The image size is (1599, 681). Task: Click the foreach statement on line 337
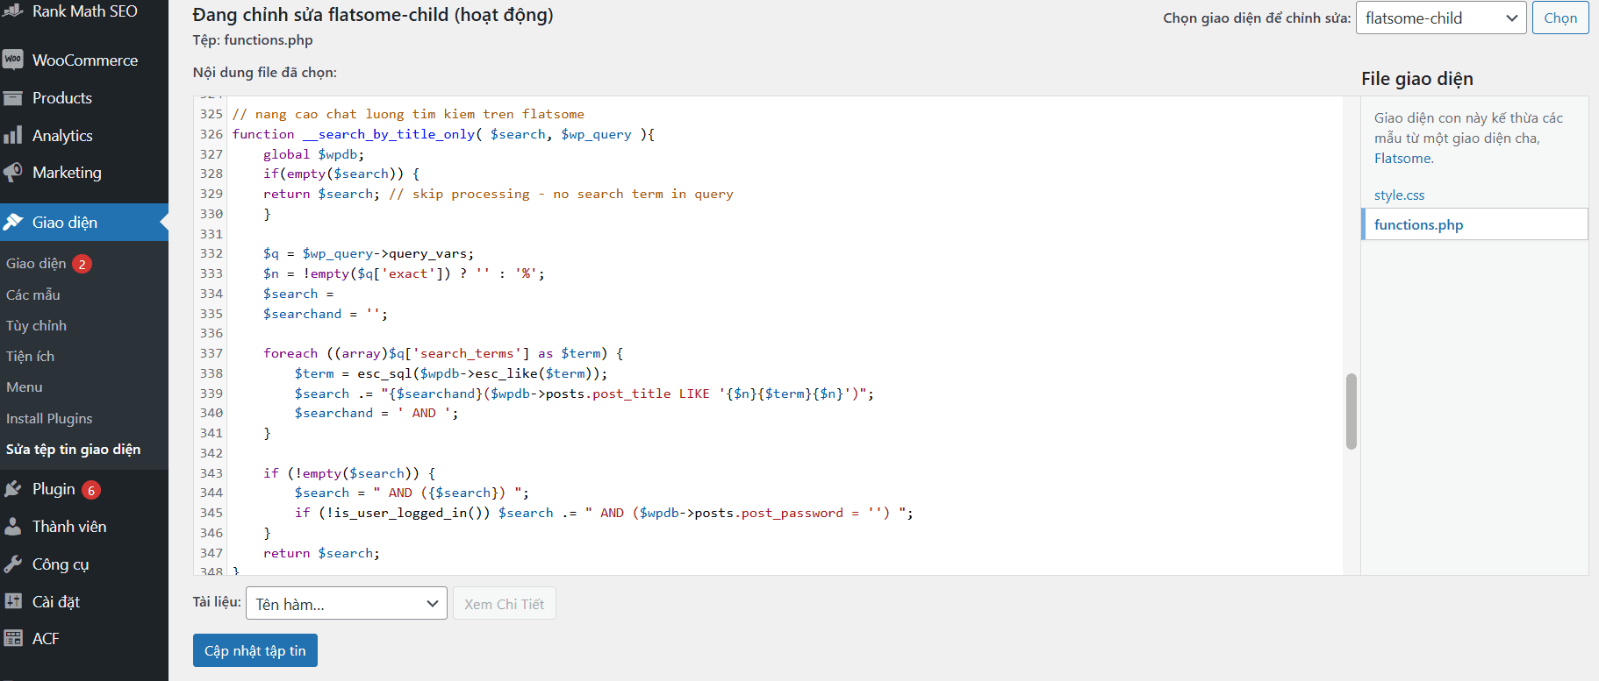pos(443,353)
